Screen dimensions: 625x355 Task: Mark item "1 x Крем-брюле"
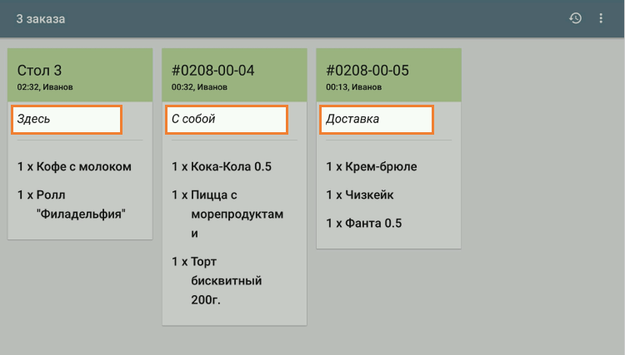[372, 166]
